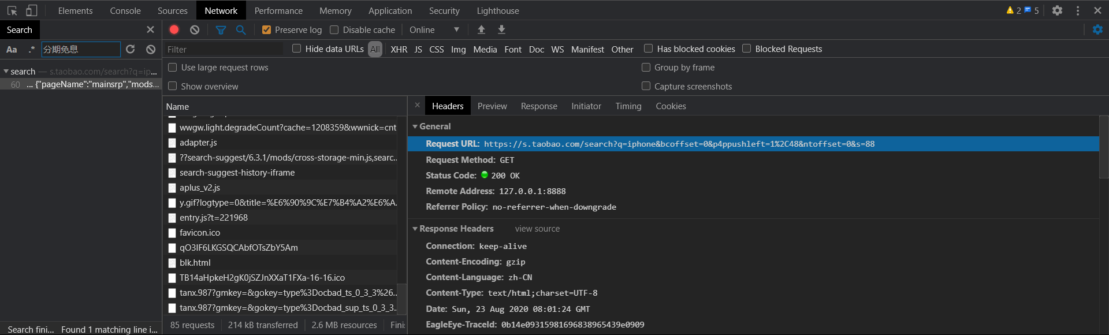
Task: Open the Performance tab
Action: coord(278,10)
